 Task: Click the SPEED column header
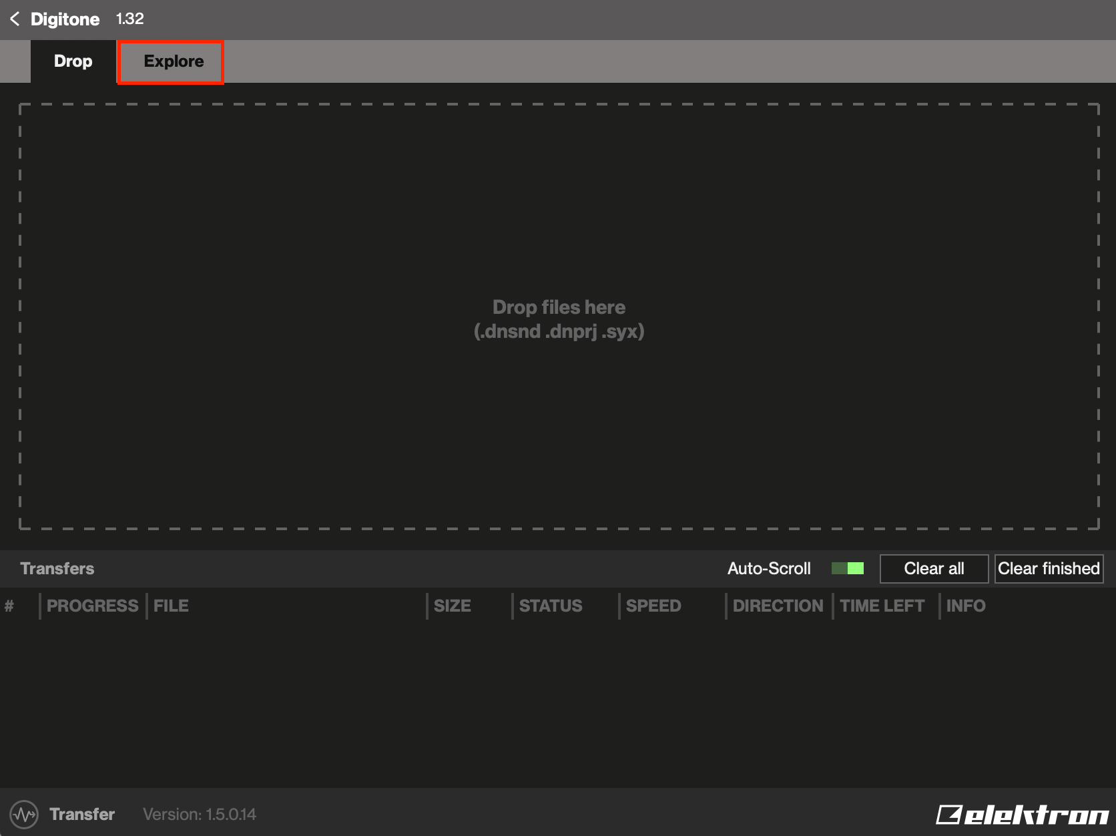tap(653, 606)
